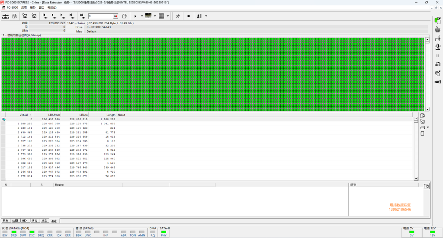Click the exit door toolbar icon
The width and height of the screenshot is (443, 238).
point(199,16)
